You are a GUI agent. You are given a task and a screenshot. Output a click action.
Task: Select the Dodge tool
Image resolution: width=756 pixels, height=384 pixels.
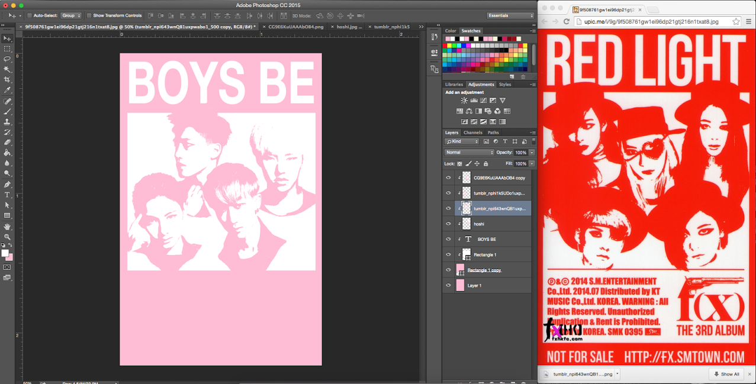click(7, 173)
